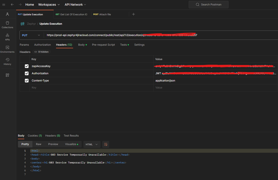Open Collections in the sidebar
The image size is (278, 180).
pyautogui.click(x=8, y=25)
